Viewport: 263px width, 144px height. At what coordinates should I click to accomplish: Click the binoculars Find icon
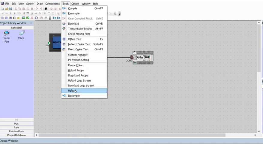click(x=46, y=9)
